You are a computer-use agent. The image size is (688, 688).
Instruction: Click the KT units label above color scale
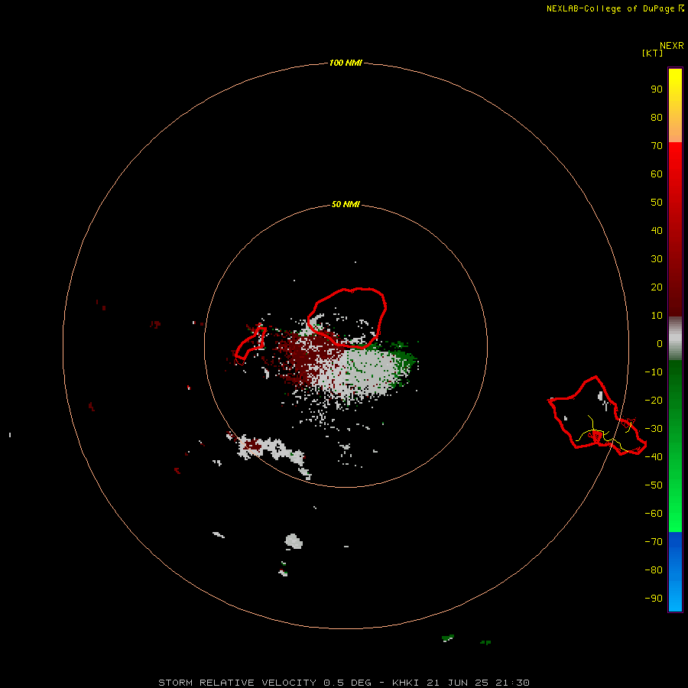click(x=652, y=53)
